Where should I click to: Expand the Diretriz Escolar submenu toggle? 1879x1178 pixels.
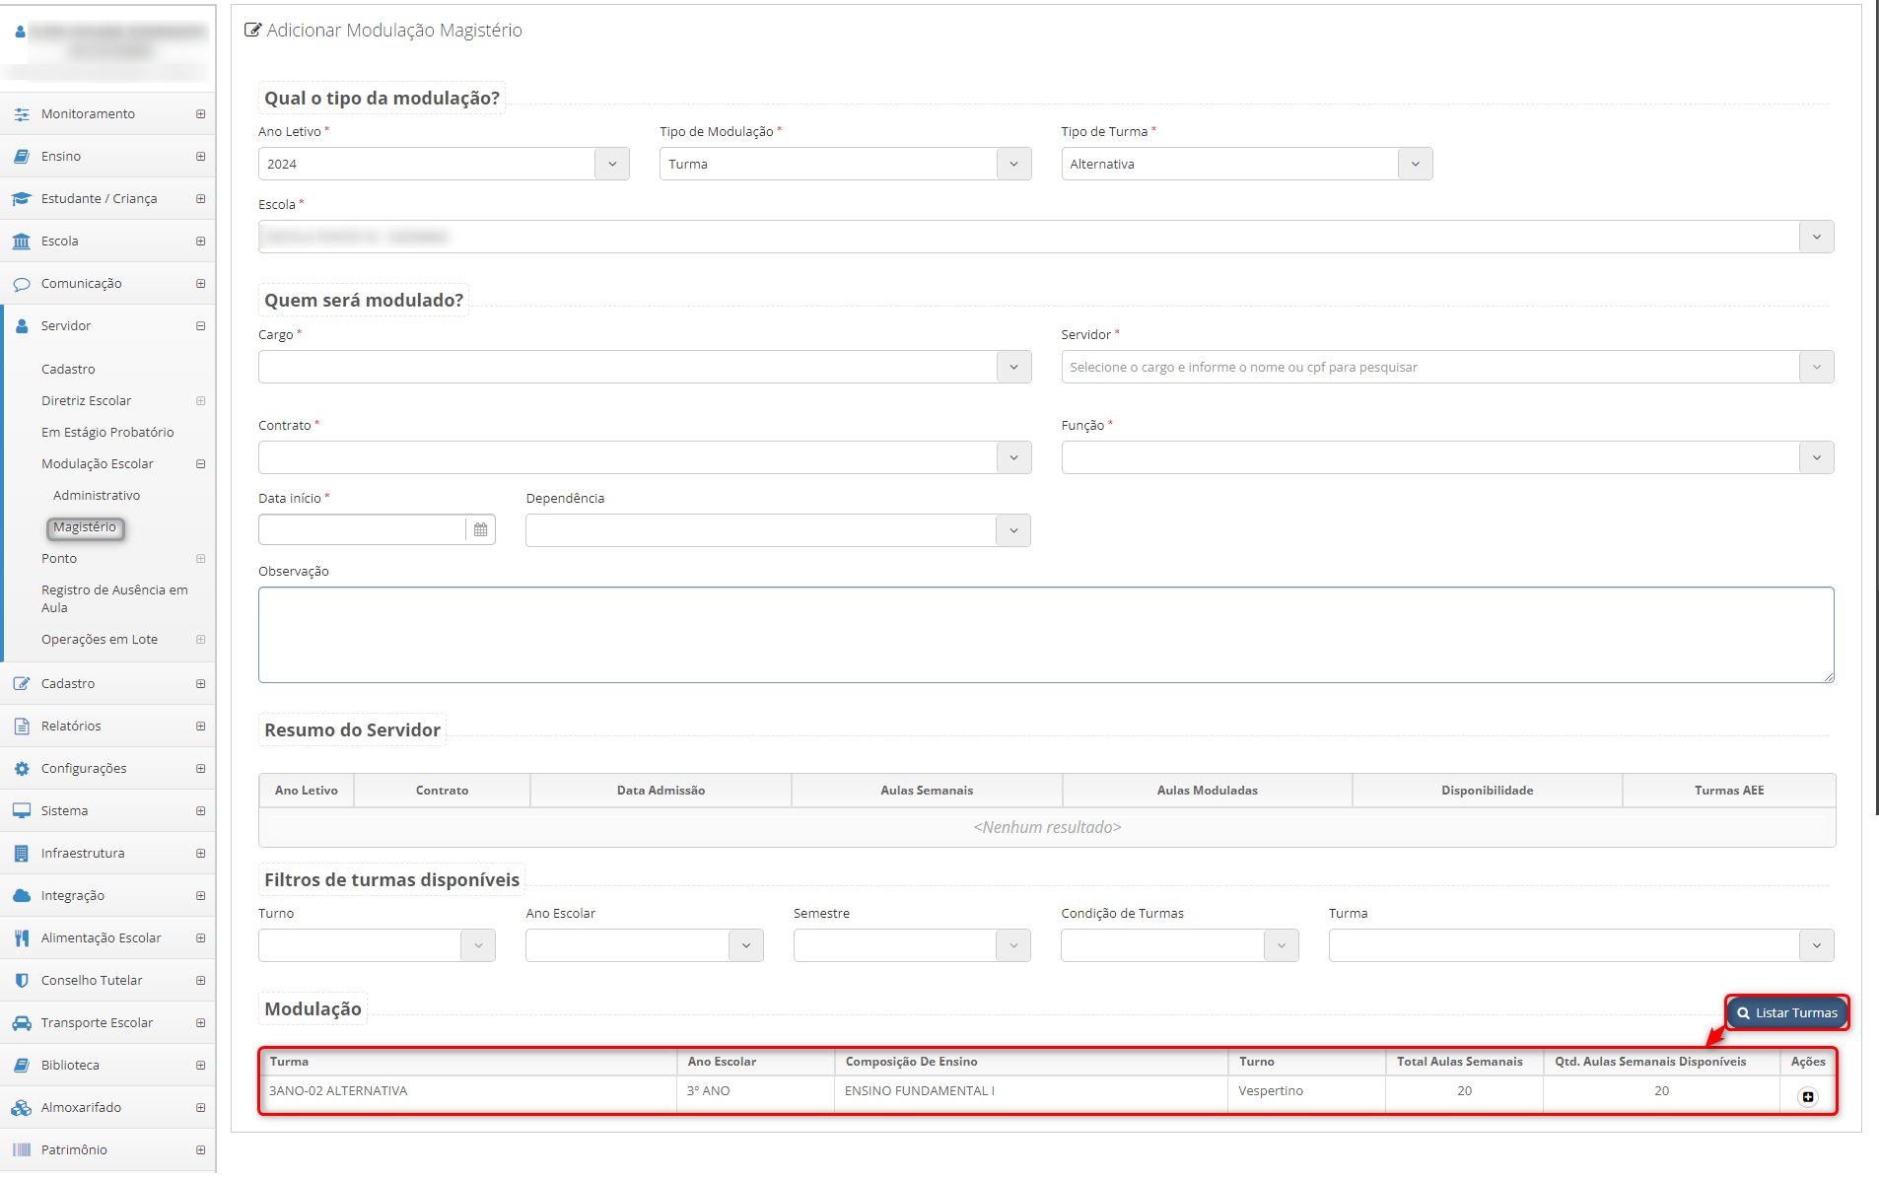point(201,401)
